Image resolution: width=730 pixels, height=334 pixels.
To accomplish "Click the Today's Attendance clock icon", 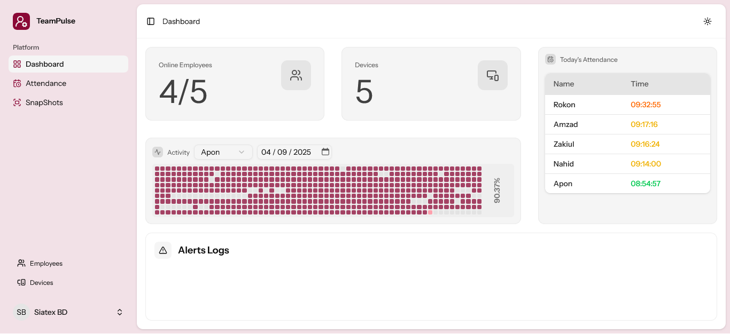I will 550,59.
